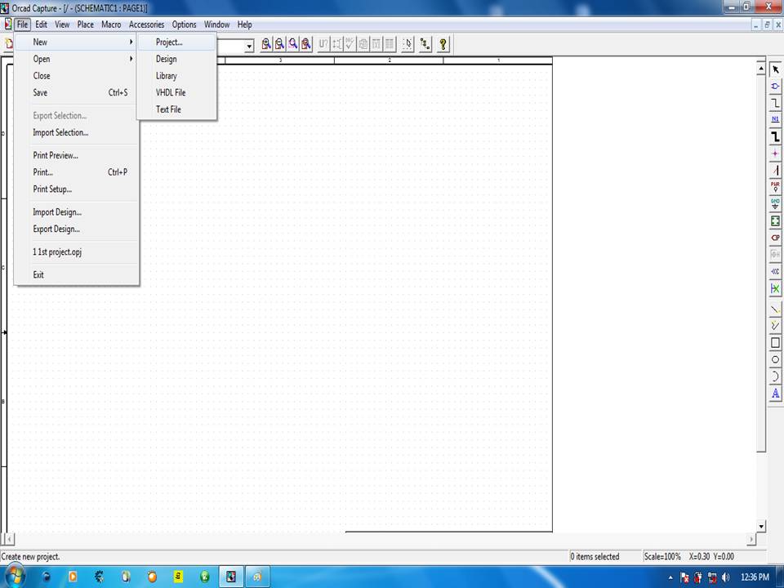This screenshot has height=588, width=784.
Task: Open the Help menu
Action: [244, 24]
